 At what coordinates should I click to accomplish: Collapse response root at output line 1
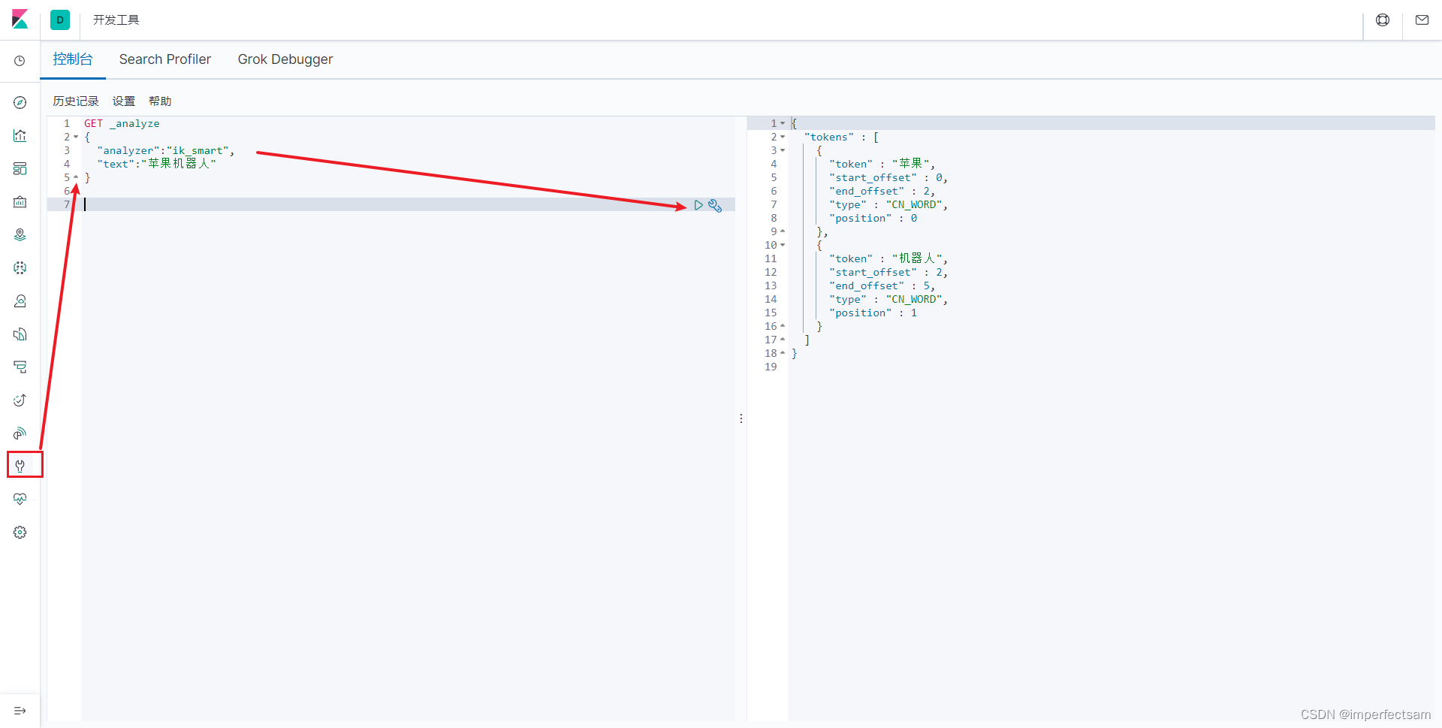(783, 123)
